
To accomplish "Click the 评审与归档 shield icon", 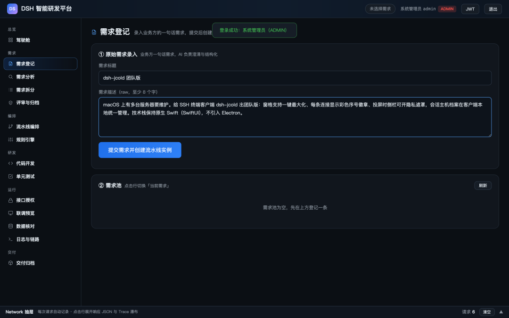I will click(10, 103).
